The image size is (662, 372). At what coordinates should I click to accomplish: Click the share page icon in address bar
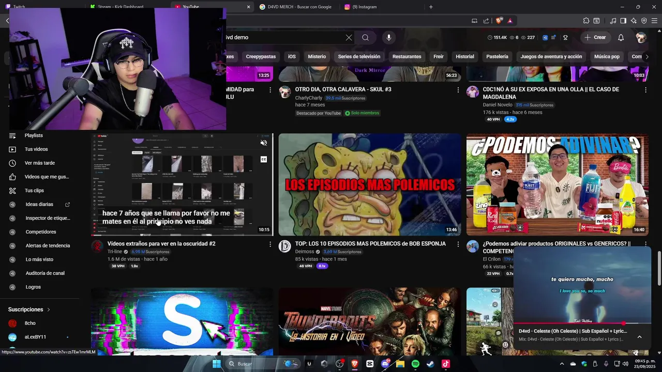pyautogui.click(x=486, y=21)
